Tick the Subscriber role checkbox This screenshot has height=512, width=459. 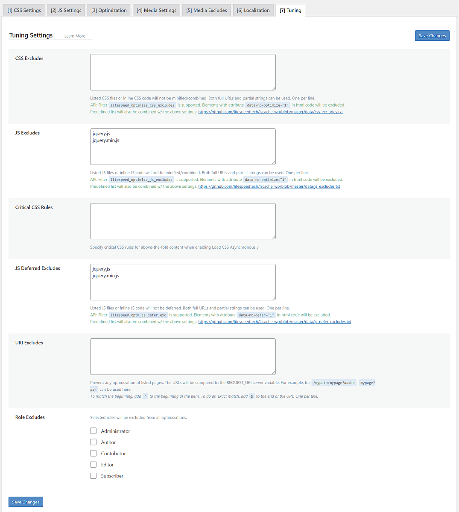(x=93, y=475)
